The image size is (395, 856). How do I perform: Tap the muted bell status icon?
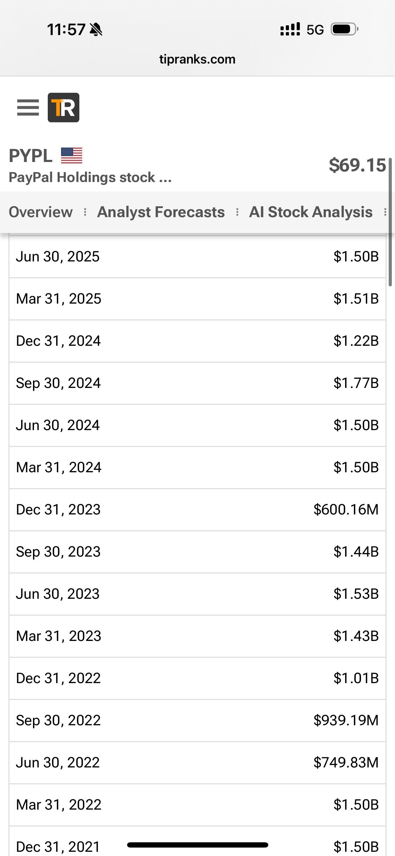(x=96, y=30)
